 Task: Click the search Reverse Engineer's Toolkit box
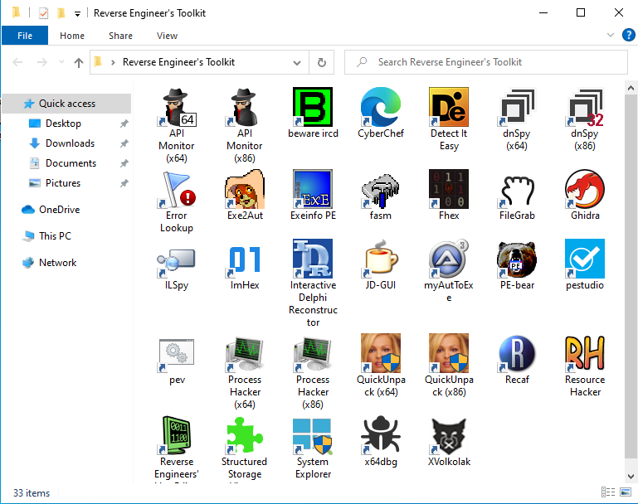486,62
